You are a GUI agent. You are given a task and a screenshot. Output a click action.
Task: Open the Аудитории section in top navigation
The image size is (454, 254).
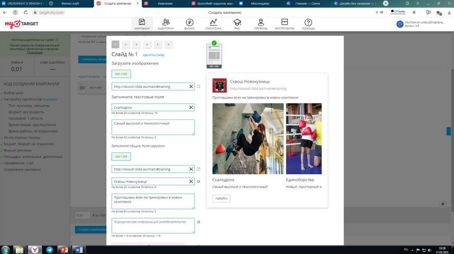click(166, 24)
